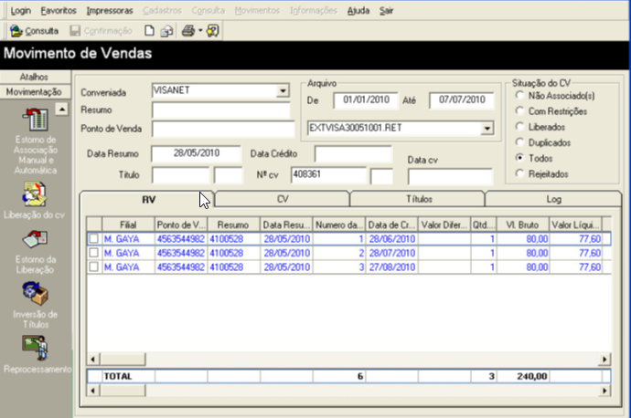Check the row with Numero 1 checkbox

94,239
